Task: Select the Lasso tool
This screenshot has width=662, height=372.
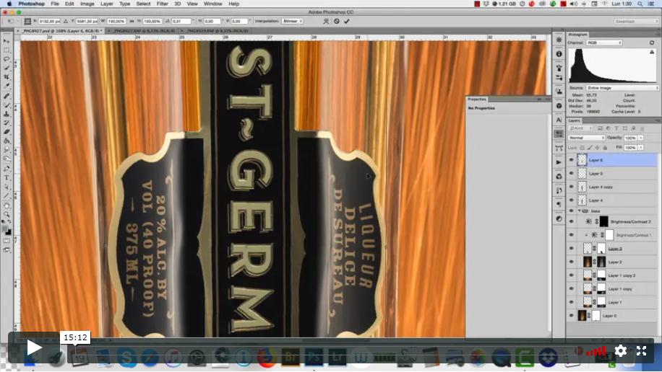Action: tap(7, 59)
